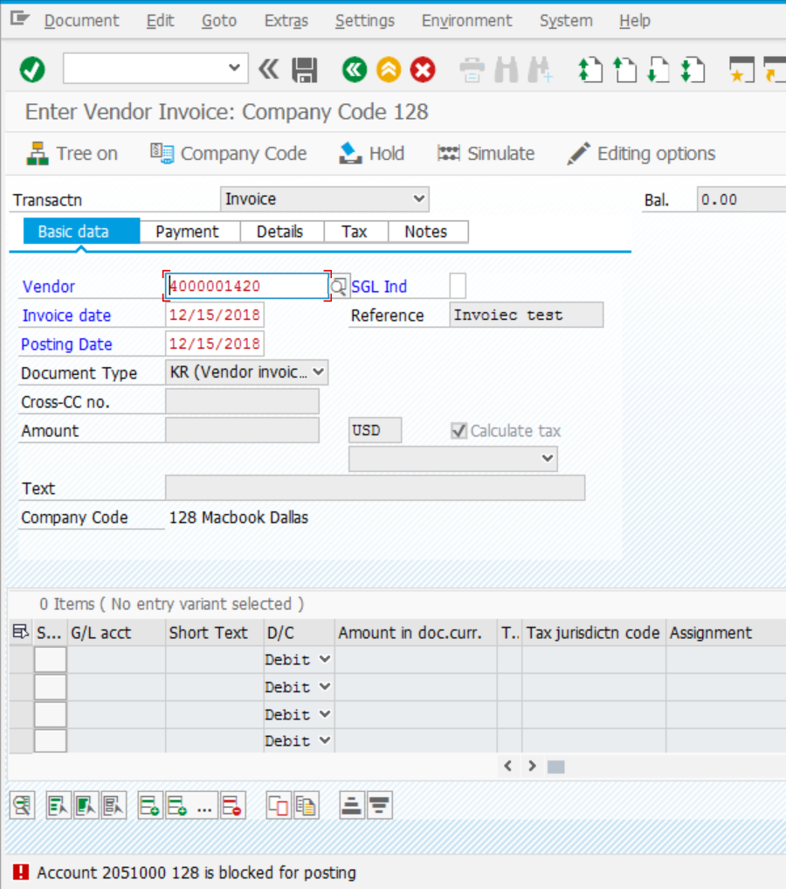The width and height of the screenshot is (786, 889).
Task: Open Vendor search help icon
Action: coord(339,287)
